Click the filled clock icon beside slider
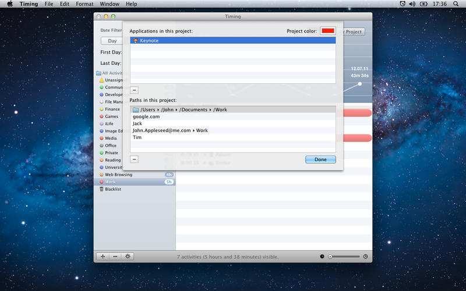This screenshot has height=291, width=466. [322, 257]
